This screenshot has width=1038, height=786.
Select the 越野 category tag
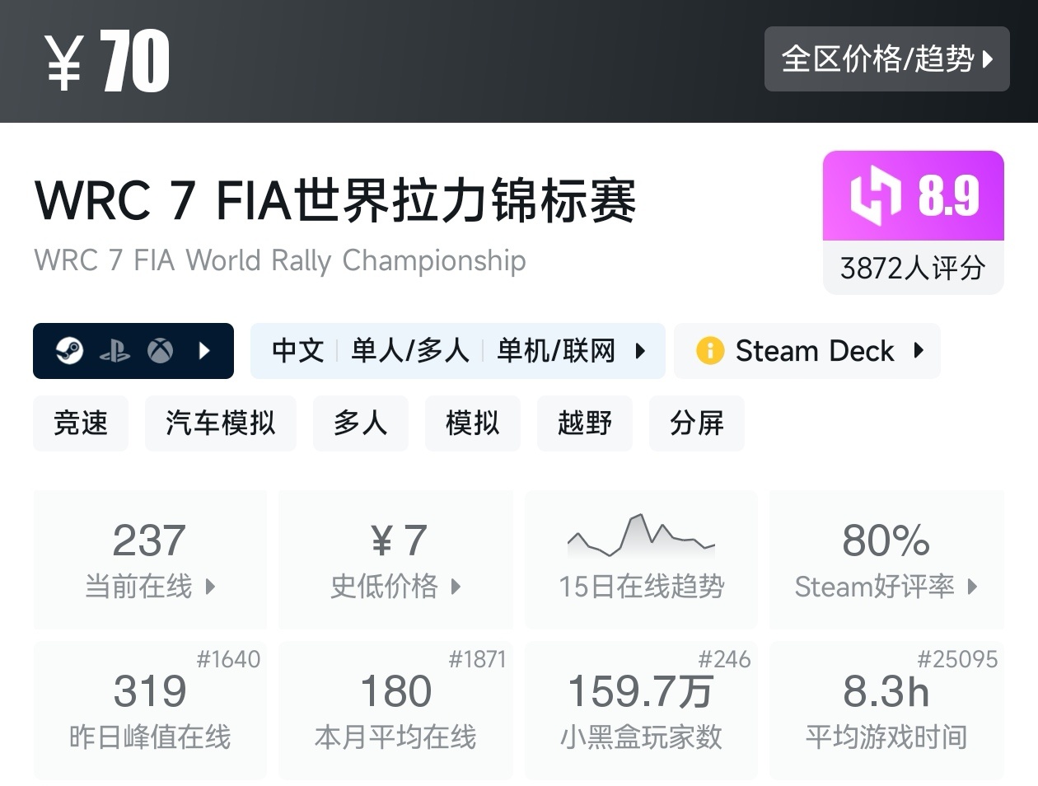coord(584,423)
